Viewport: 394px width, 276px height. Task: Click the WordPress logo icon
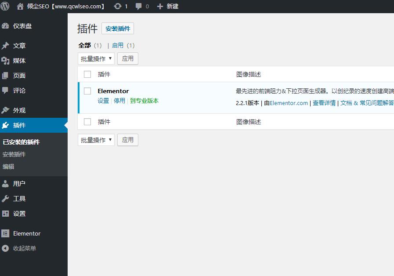click(x=4, y=6)
